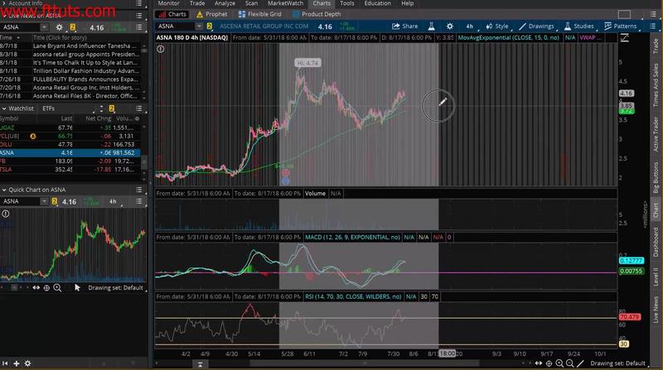Open news symbol ASNA dropdown arrow

[44, 27]
